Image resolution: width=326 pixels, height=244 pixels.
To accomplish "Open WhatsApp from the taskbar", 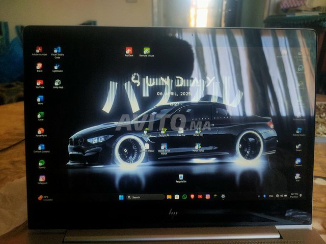I will (x=184, y=197).
